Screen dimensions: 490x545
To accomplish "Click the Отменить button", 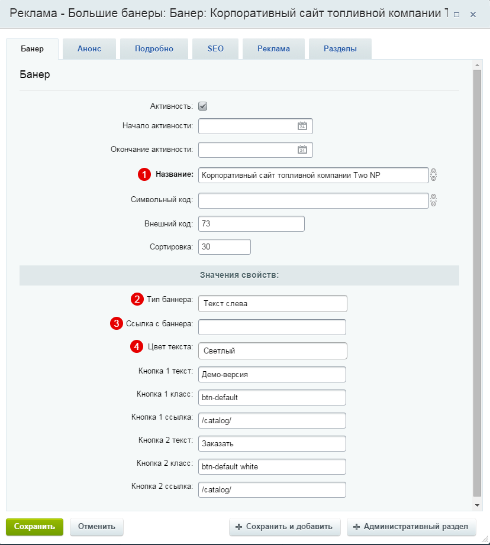I will tap(96, 527).
